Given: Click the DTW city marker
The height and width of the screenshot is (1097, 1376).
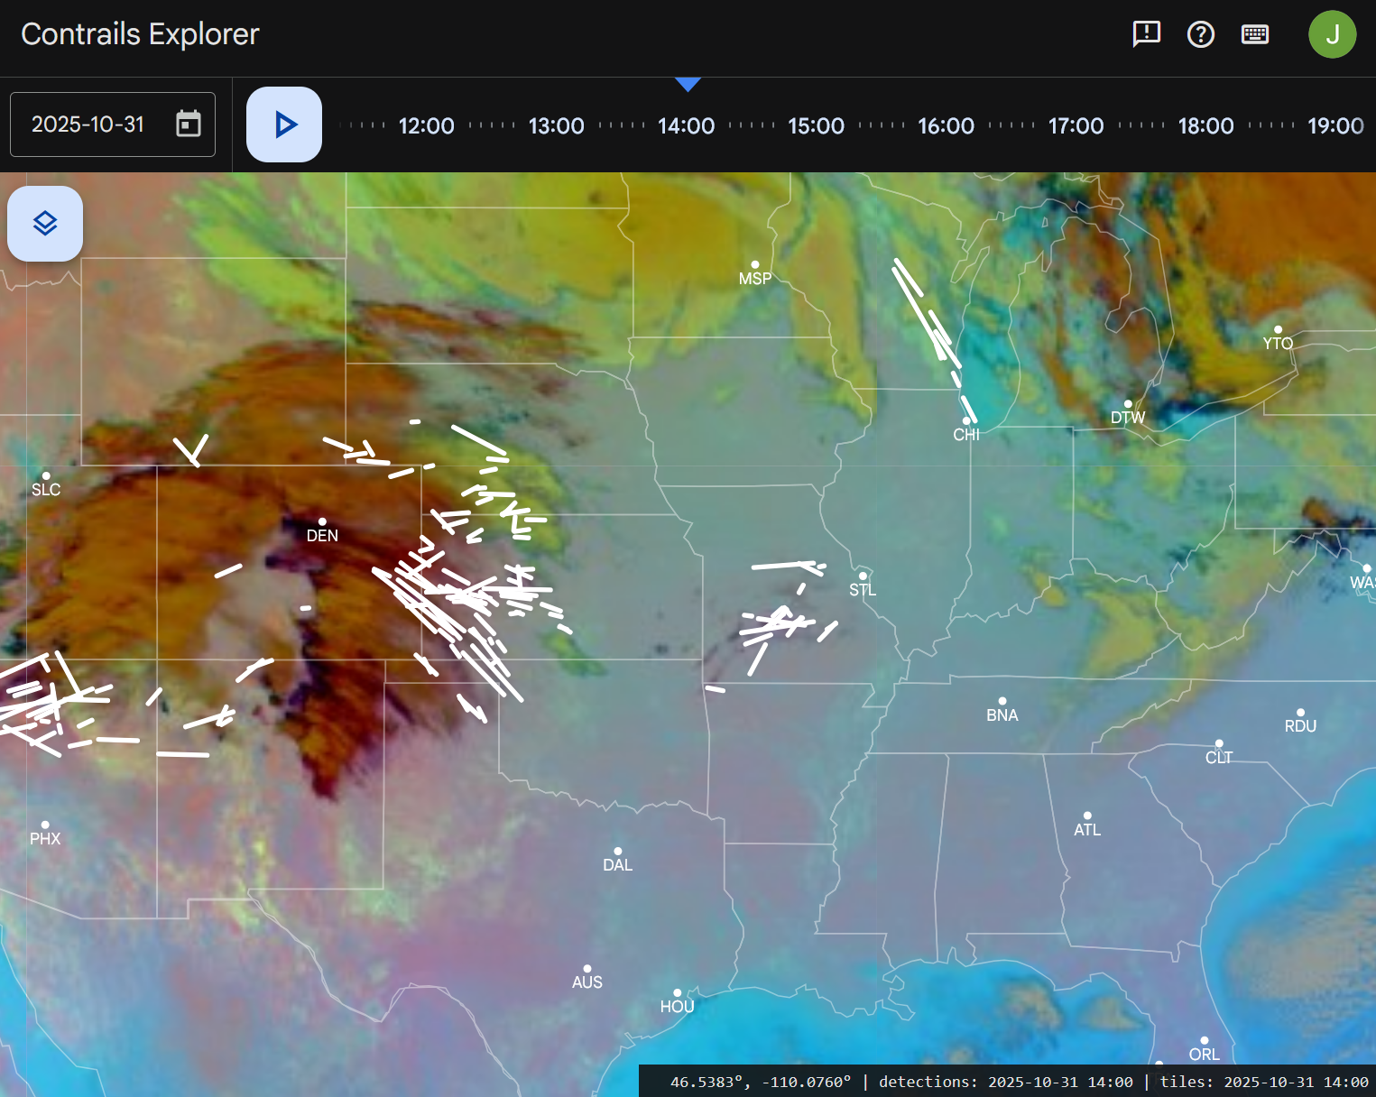Looking at the screenshot, I should [x=1128, y=404].
